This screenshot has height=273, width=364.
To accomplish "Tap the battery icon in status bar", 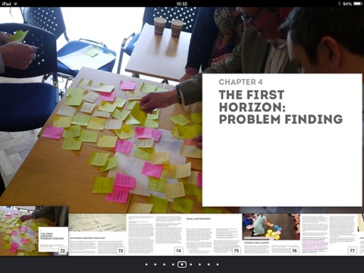I will [358, 4].
